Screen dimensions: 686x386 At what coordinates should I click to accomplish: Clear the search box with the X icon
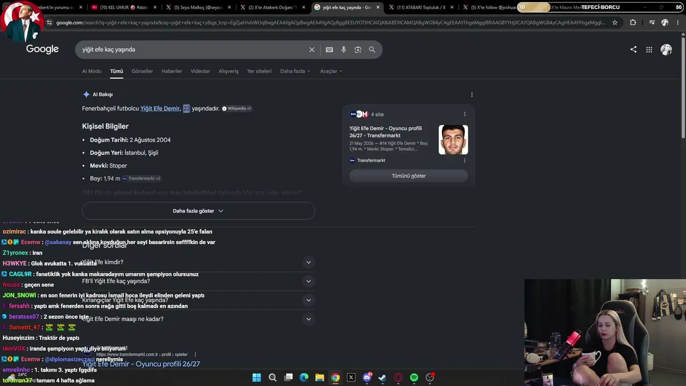[x=311, y=49]
